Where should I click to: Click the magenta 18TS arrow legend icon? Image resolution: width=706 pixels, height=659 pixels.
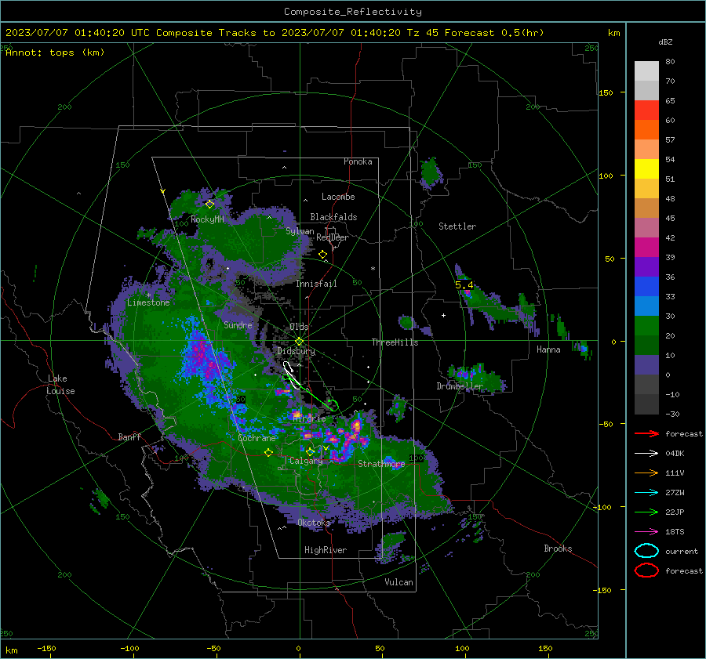(x=646, y=532)
